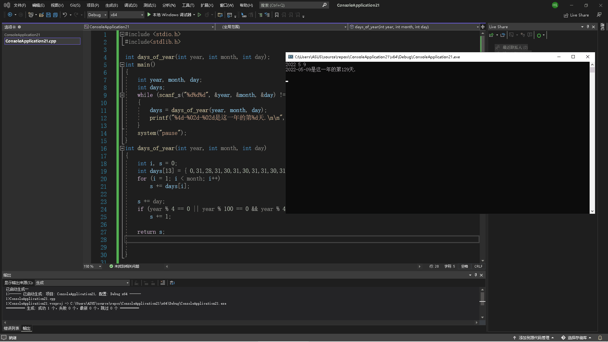Collapse the main() function code block
This screenshot has height=342, width=608.
point(122,65)
